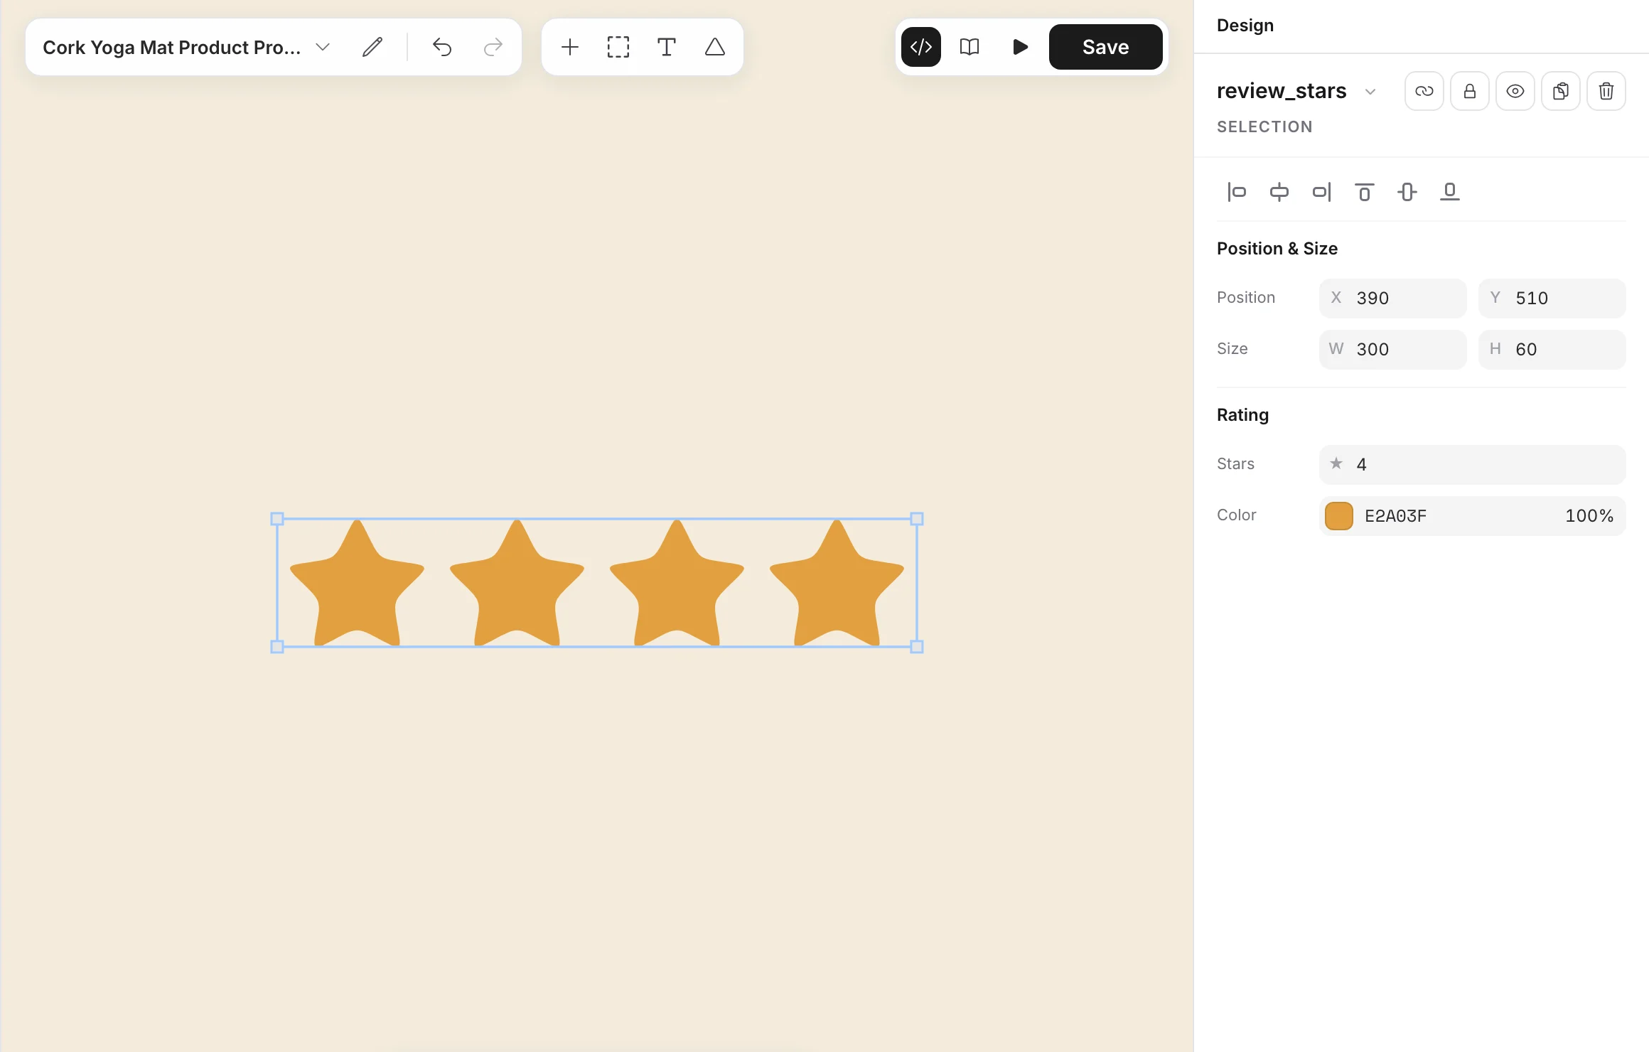Image resolution: width=1649 pixels, height=1052 pixels.
Task: Toggle the code view button
Action: (x=921, y=47)
